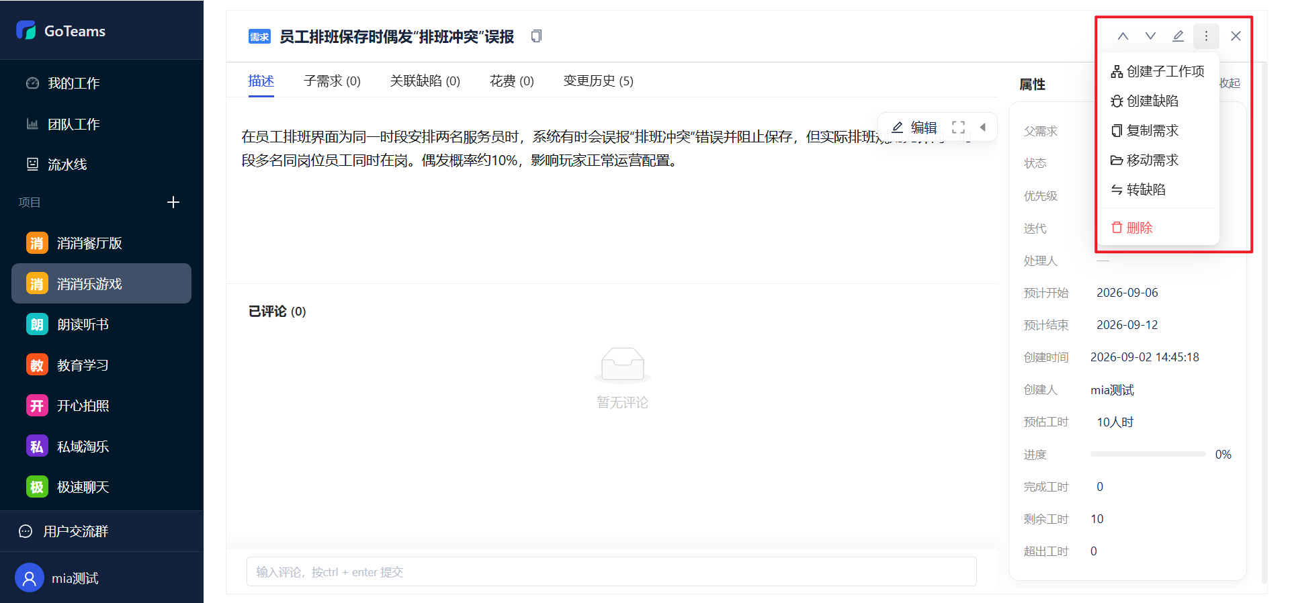The width and height of the screenshot is (1290, 603).
Task: Choose 移动需求 menu entry
Action: tap(1158, 160)
